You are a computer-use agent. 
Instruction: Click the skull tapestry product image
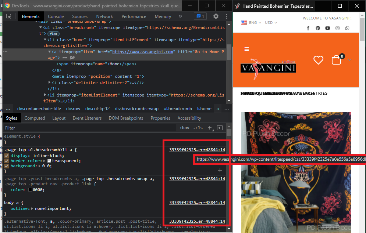point(296,172)
